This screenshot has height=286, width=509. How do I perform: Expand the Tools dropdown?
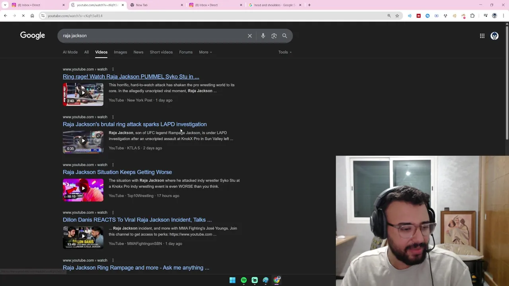[285, 52]
